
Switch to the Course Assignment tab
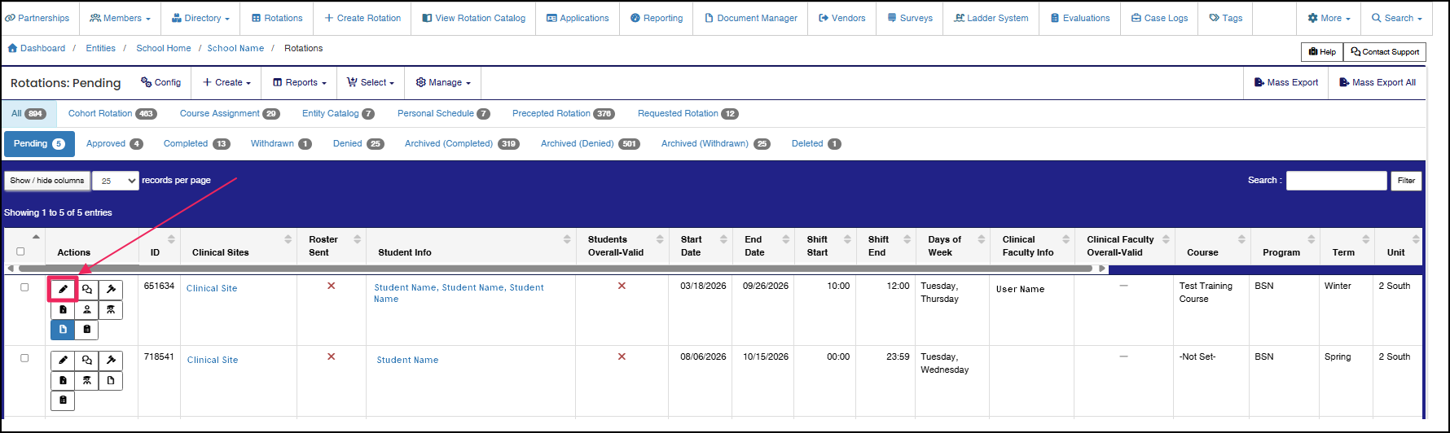coord(230,113)
